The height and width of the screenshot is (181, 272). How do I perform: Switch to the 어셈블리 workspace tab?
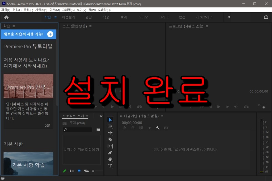point(69,17)
